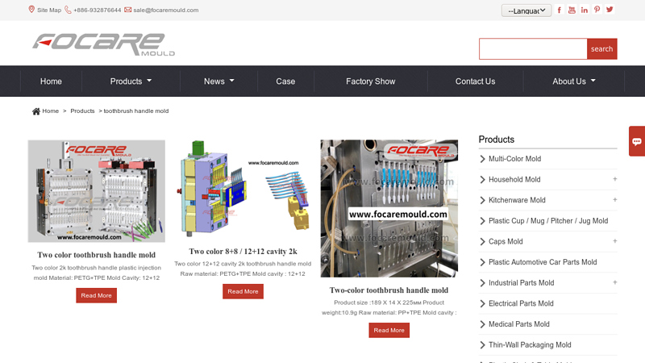Viewport: 645px width, 363px height.
Task: Click the red search button
Action: [601, 49]
